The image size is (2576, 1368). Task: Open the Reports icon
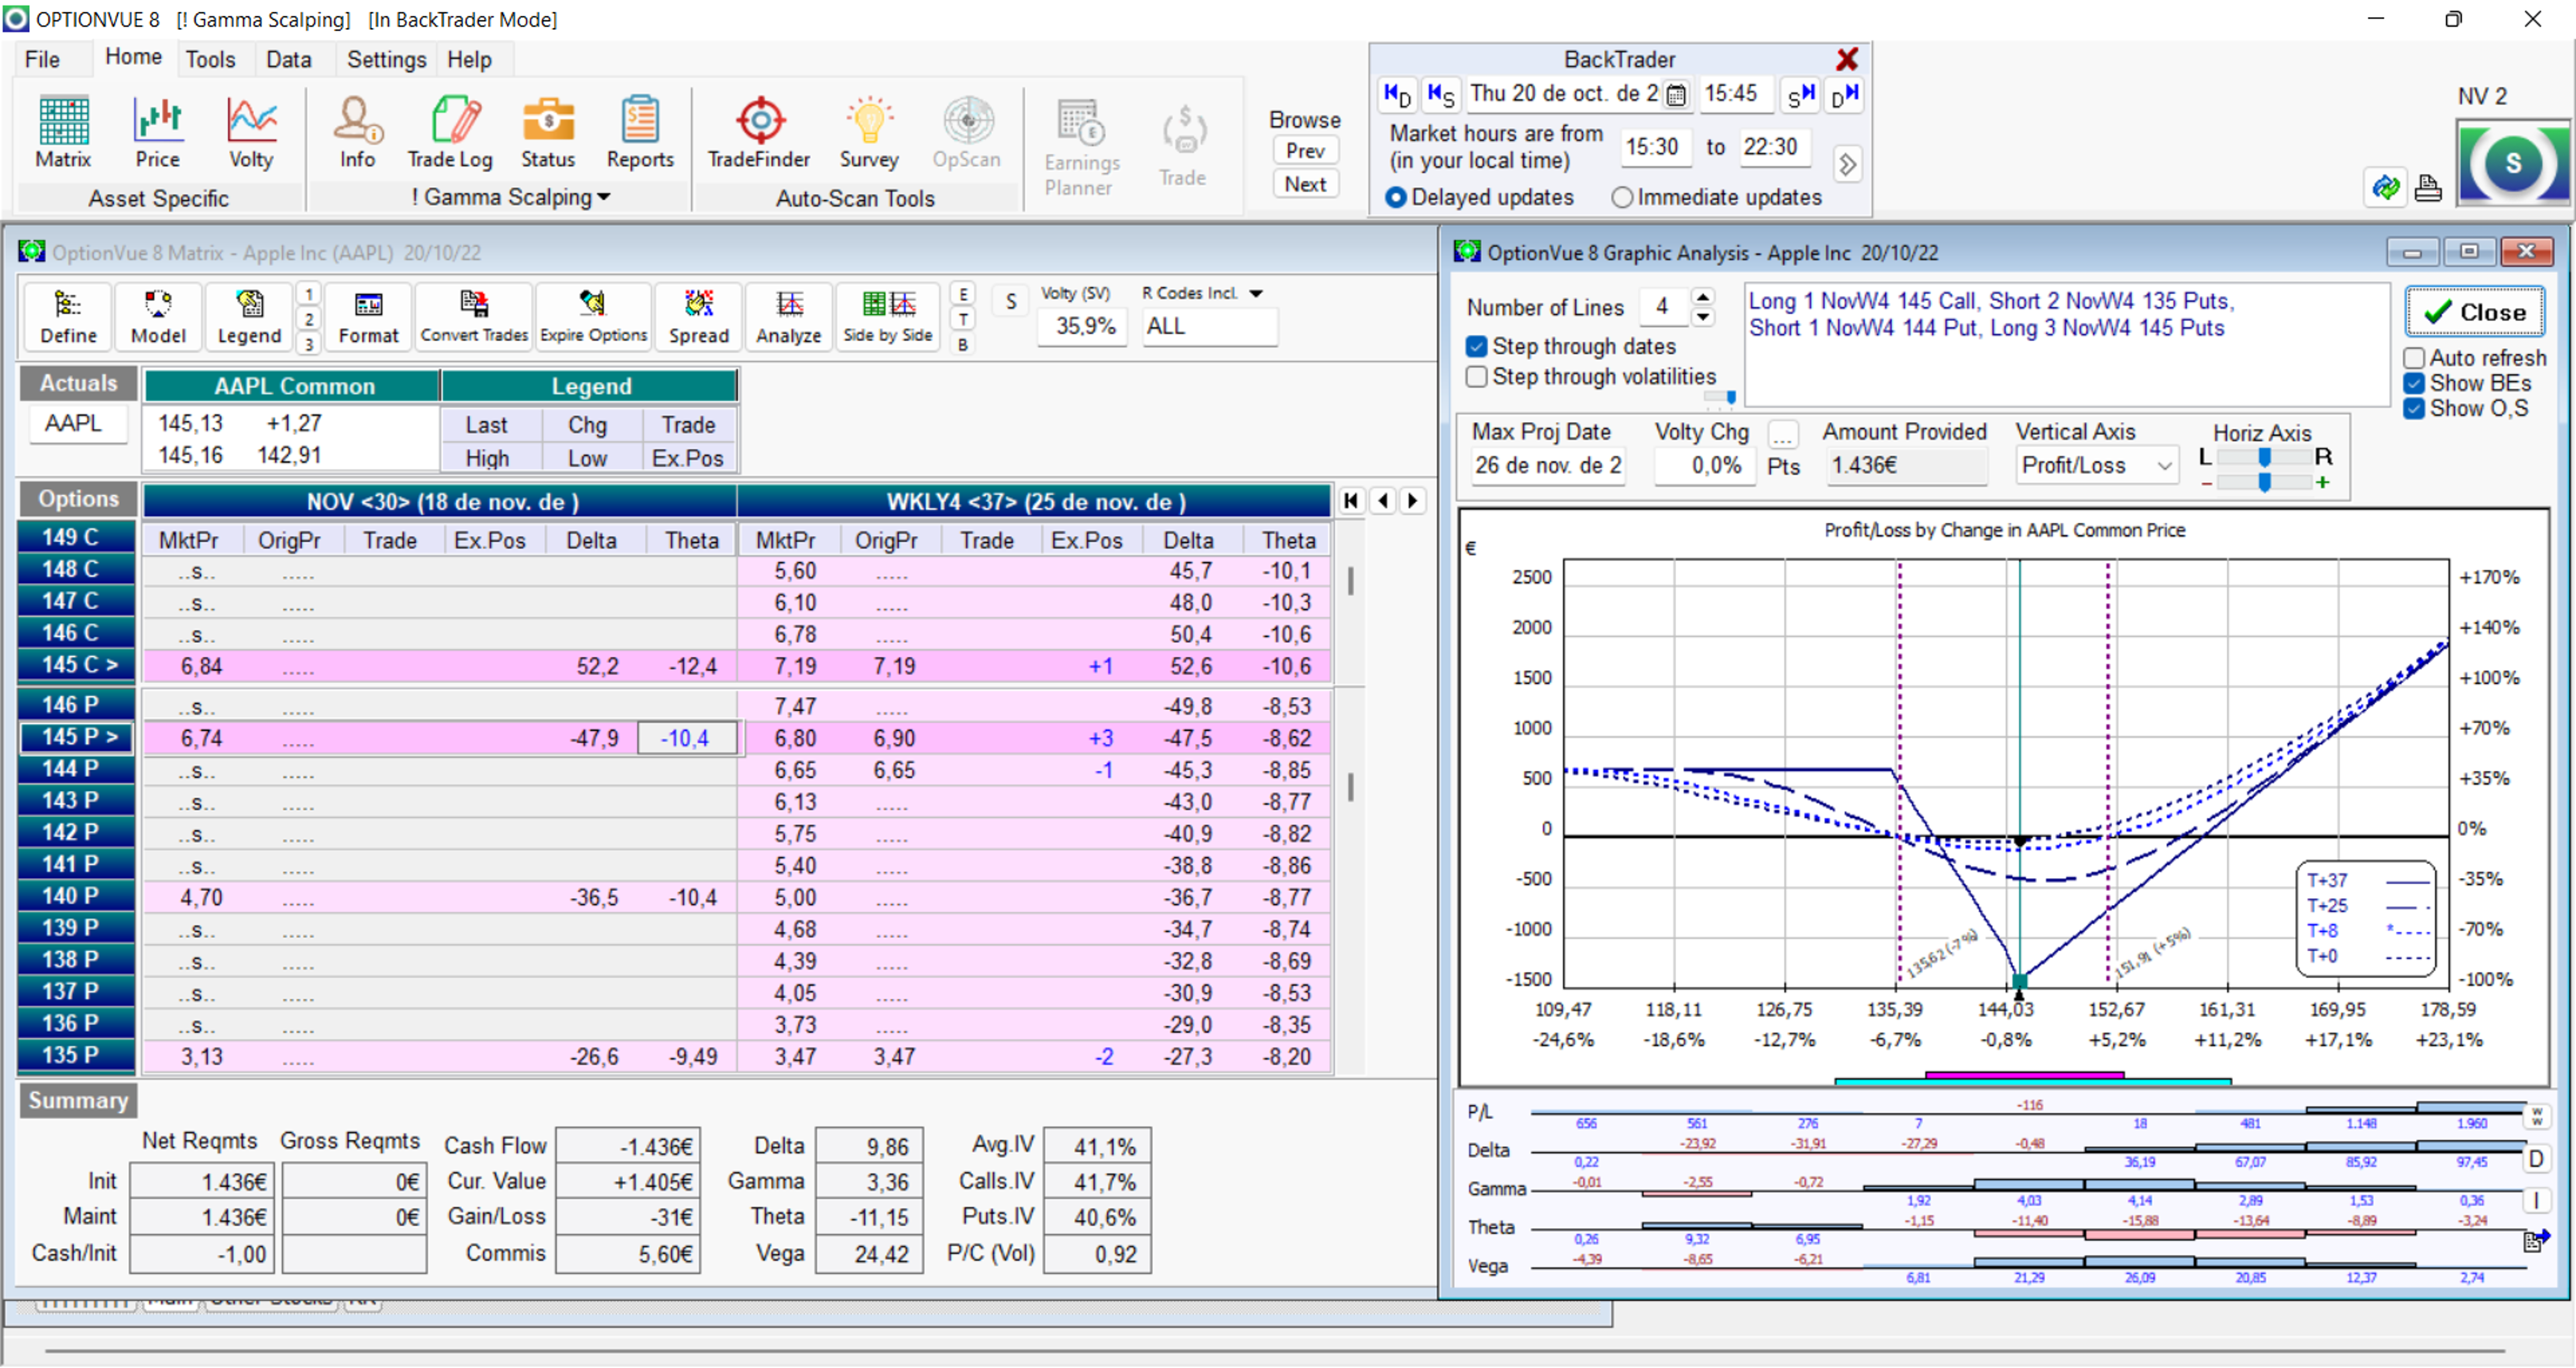coord(640,133)
